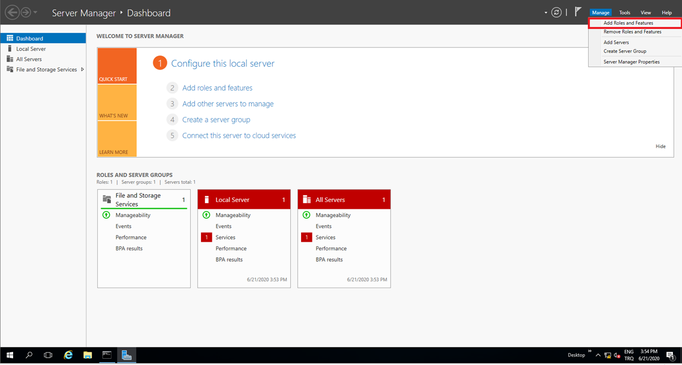The height and width of the screenshot is (365, 682).
Task: Open the View menu
Action: (x=646, y=13)
